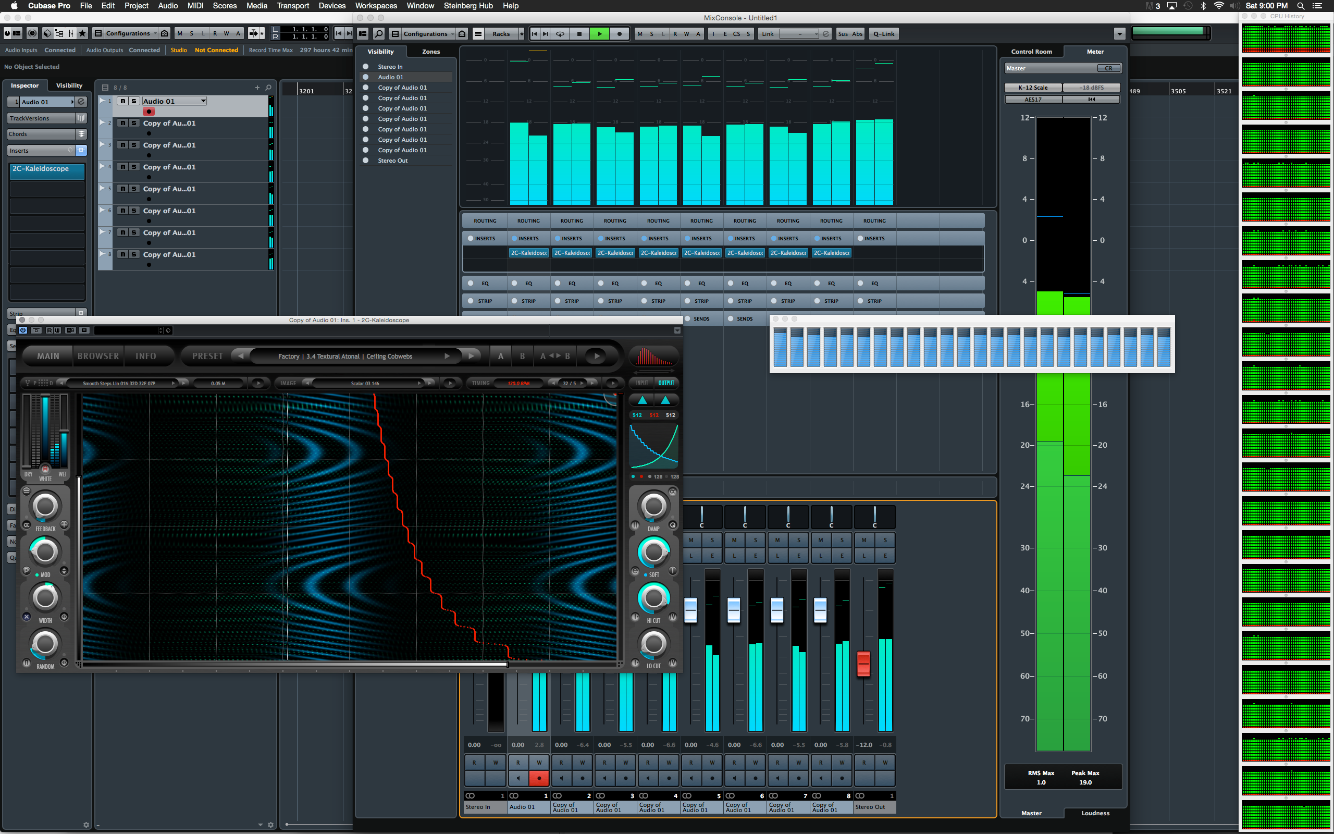
Task: Click the red histogram display in Kaleidoscope
Action: click(654, 356)
